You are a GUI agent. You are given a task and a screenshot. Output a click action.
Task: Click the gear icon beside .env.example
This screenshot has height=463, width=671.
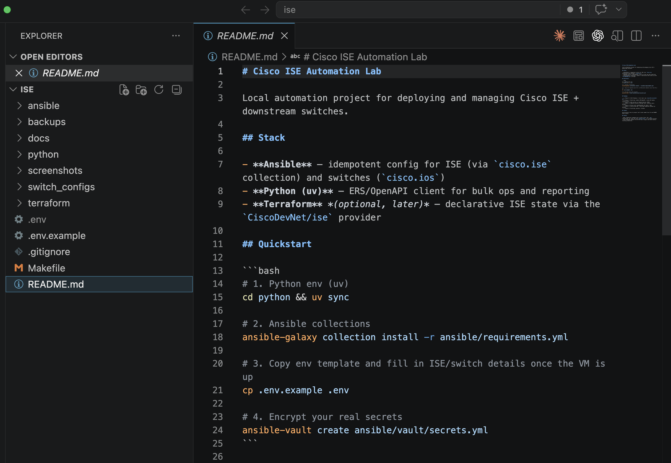tap(19, 235)
